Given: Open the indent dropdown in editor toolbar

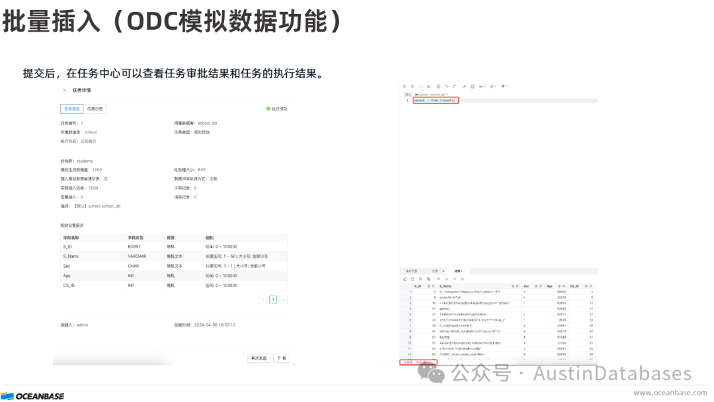Looking at the screenshot, I should point(493,87).
